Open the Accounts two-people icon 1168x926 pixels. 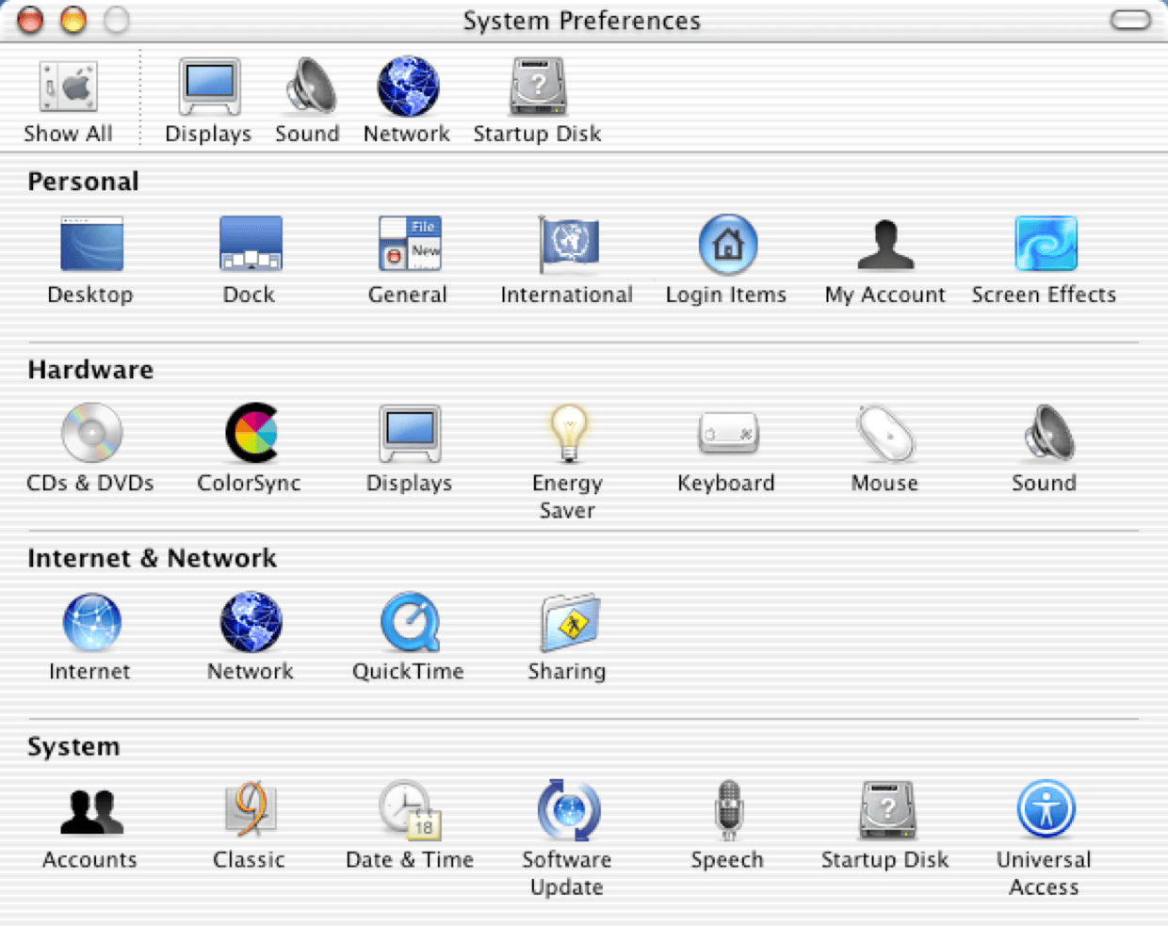pyautogui.click(x=91, y=811)
